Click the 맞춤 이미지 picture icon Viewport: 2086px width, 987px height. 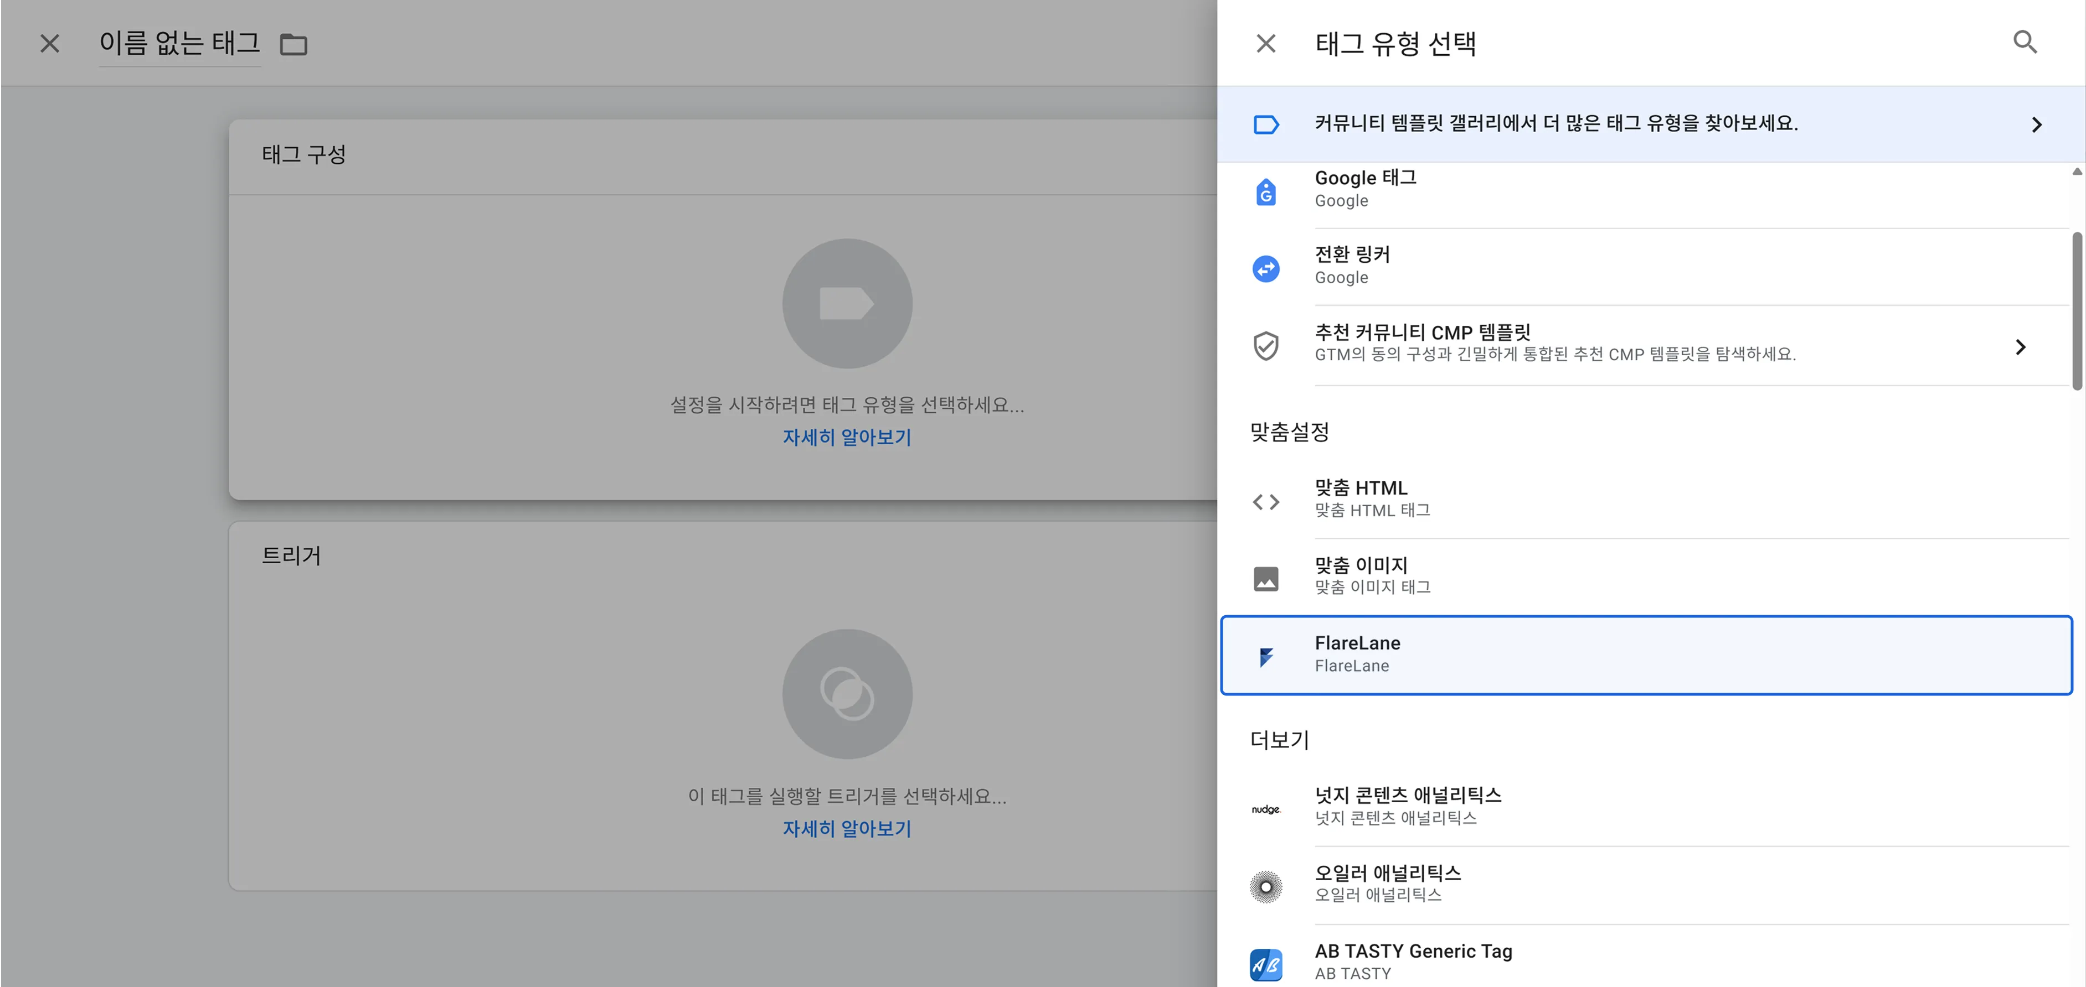[x=1266, y=579]
